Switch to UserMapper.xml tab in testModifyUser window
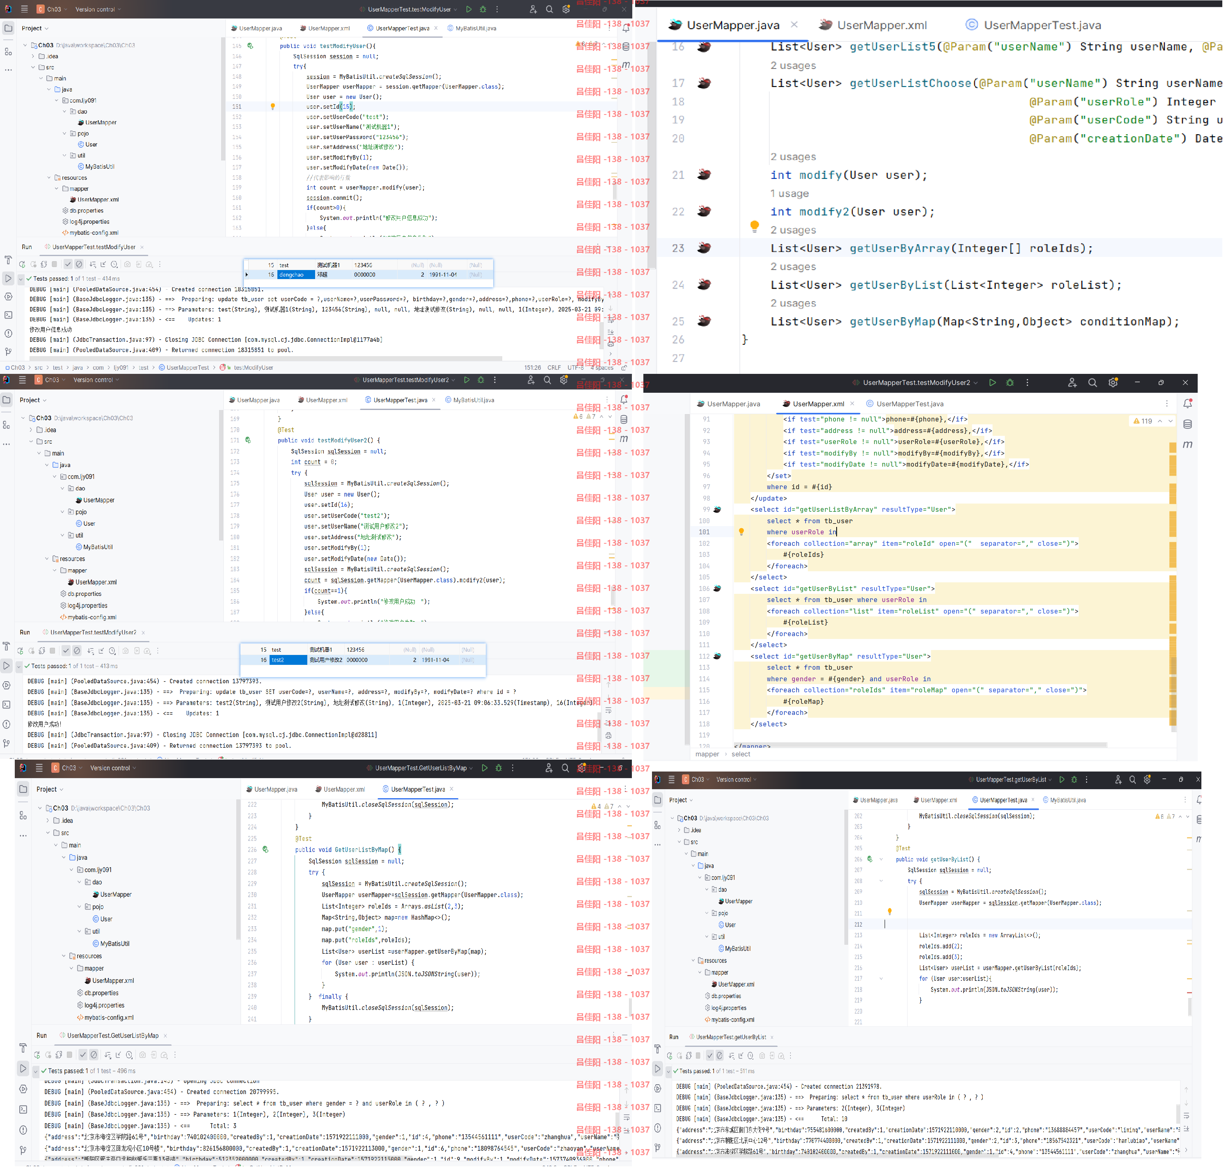This screenshot has width=1226, height=1170. click(x=325, y=28)
